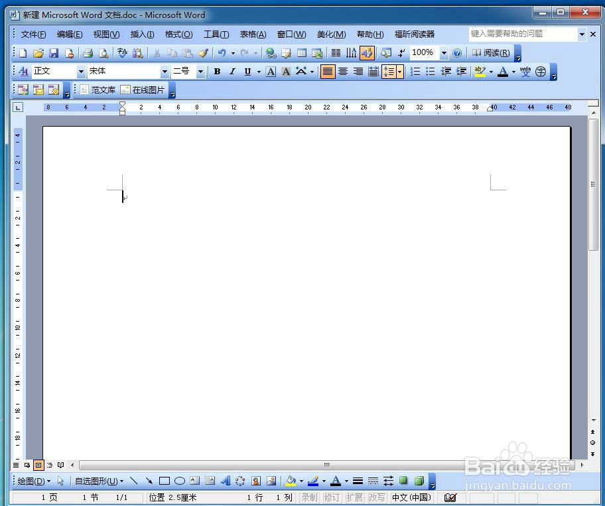Expand help question box dropdown
Viewport: 605px width, 506px height.
[x=582, y=34]
